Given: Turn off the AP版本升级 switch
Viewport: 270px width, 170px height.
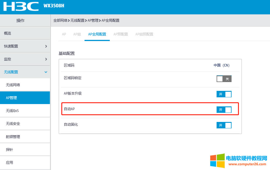Looking at the screenshot, I should (x=224, y=94).
